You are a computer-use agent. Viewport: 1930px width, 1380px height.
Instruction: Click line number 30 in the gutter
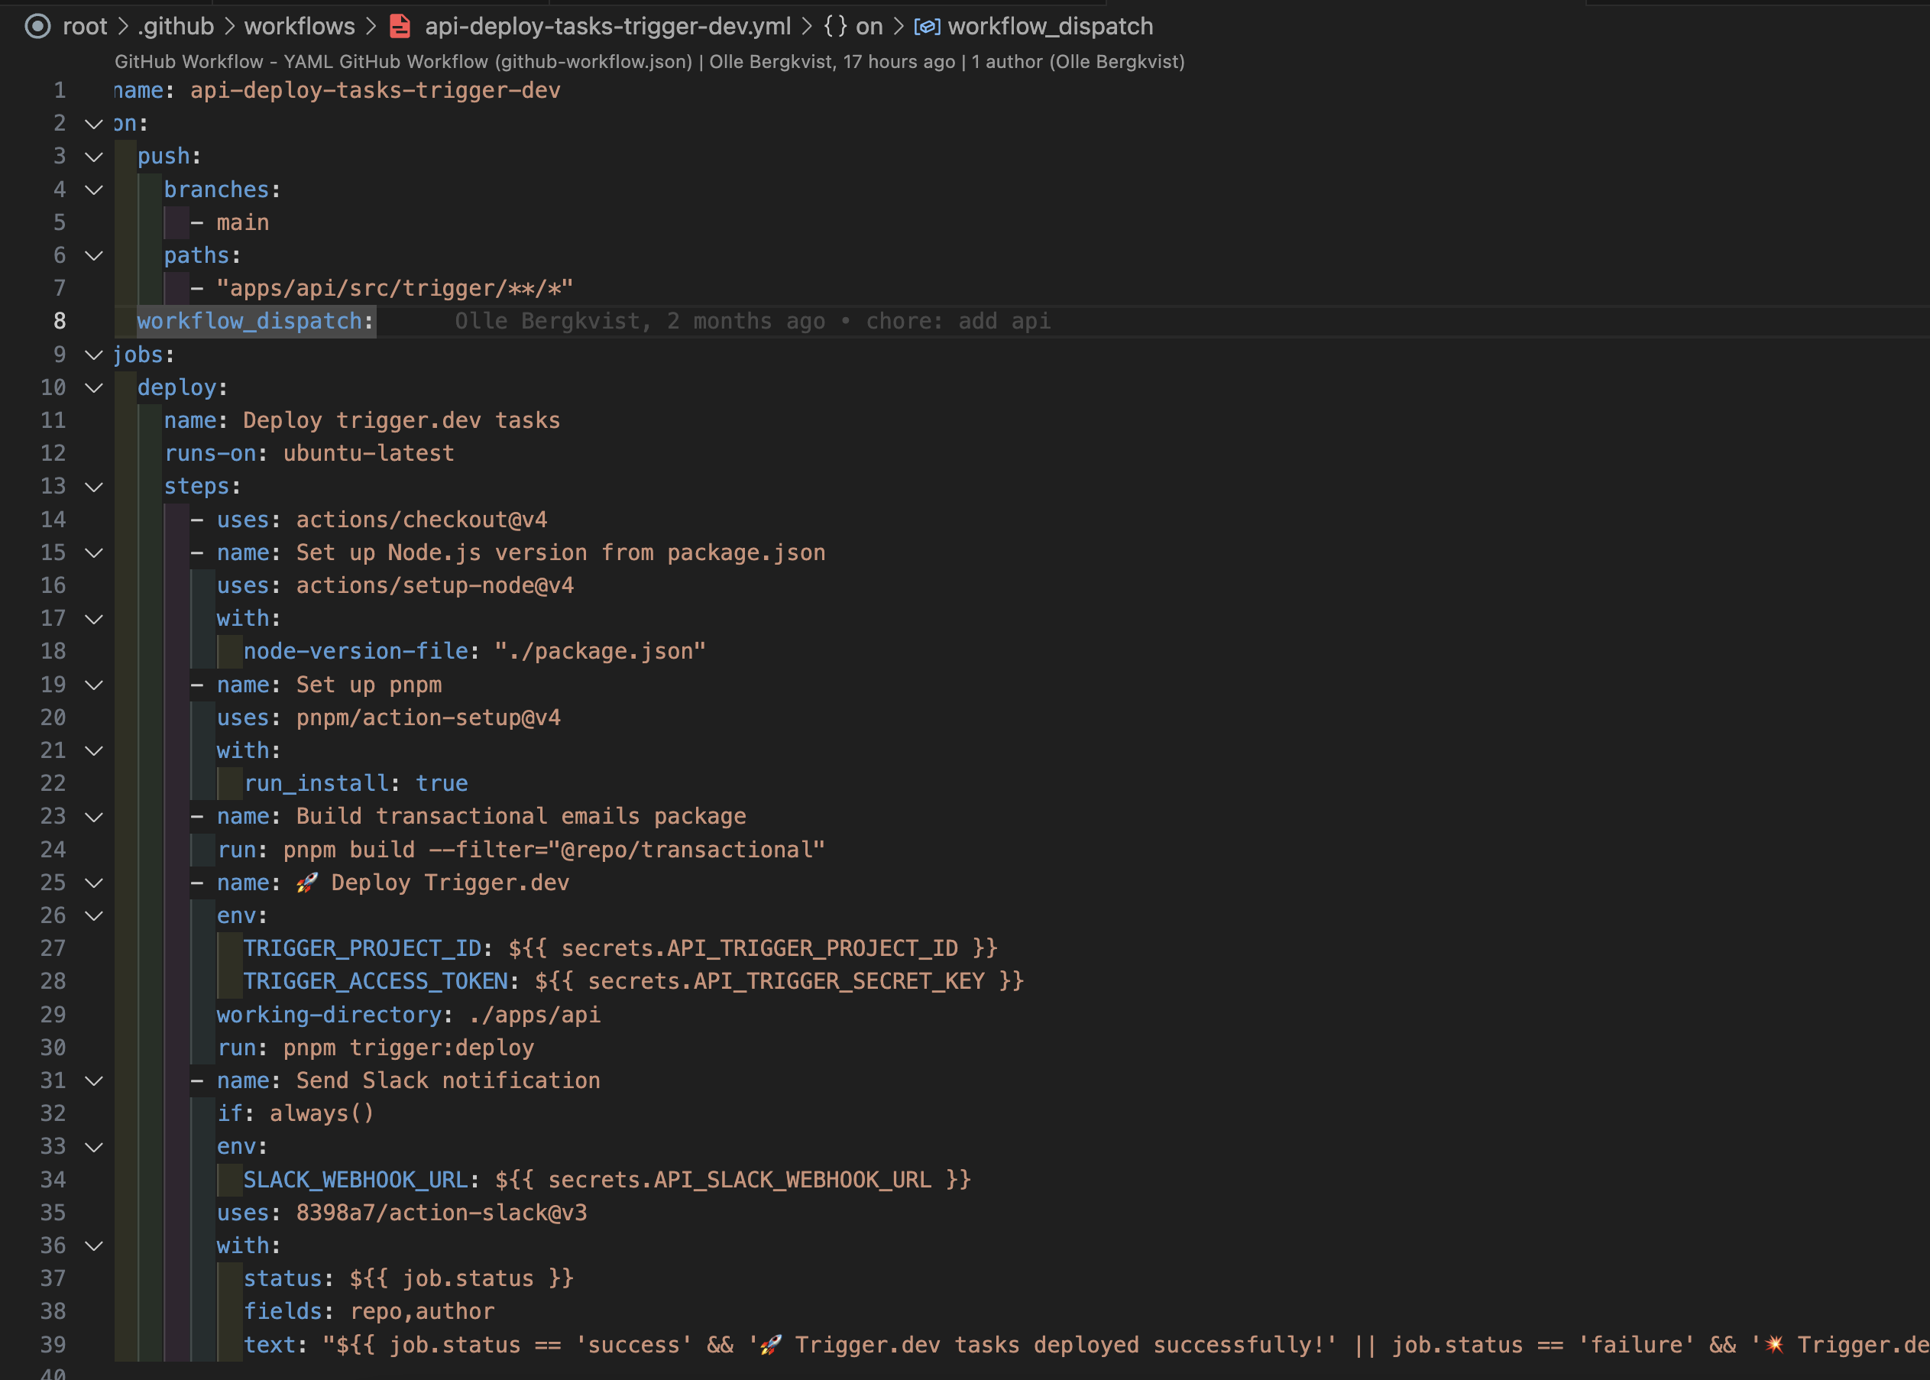[x=53, y=1048]
